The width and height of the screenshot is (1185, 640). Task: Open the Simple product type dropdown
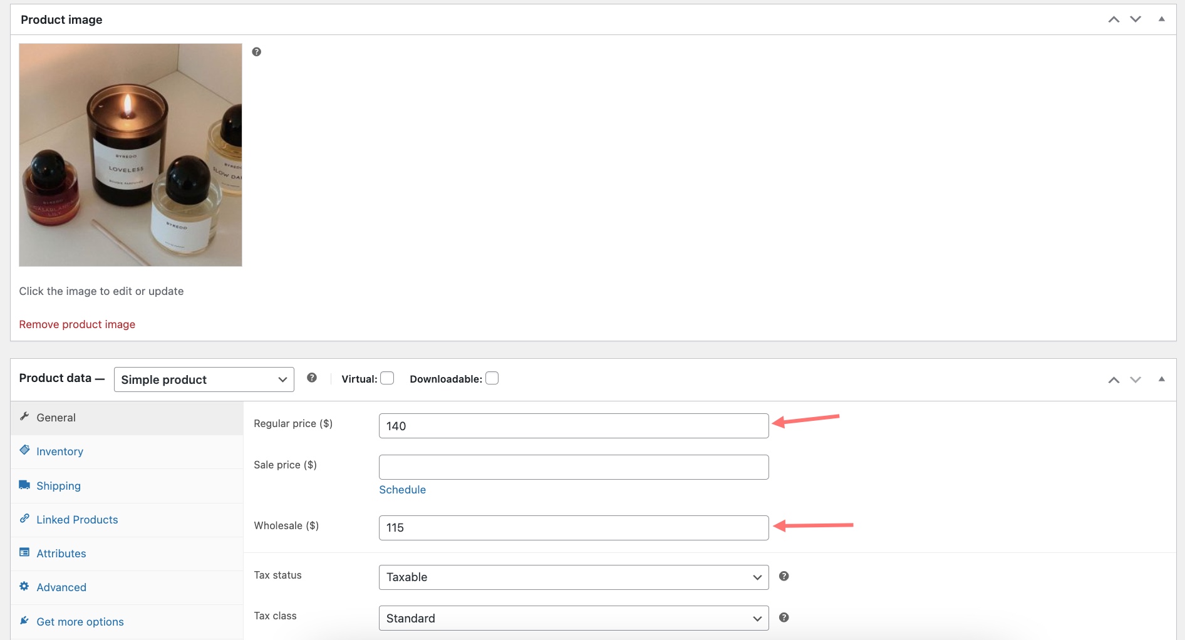pos(204,379)
